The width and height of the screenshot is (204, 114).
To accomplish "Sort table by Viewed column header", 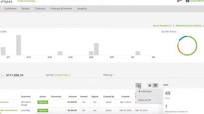I will click(x=84, y=97).
